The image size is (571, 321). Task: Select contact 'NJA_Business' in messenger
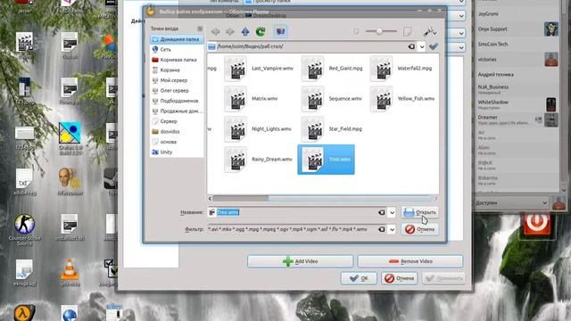tap(517, 89)
